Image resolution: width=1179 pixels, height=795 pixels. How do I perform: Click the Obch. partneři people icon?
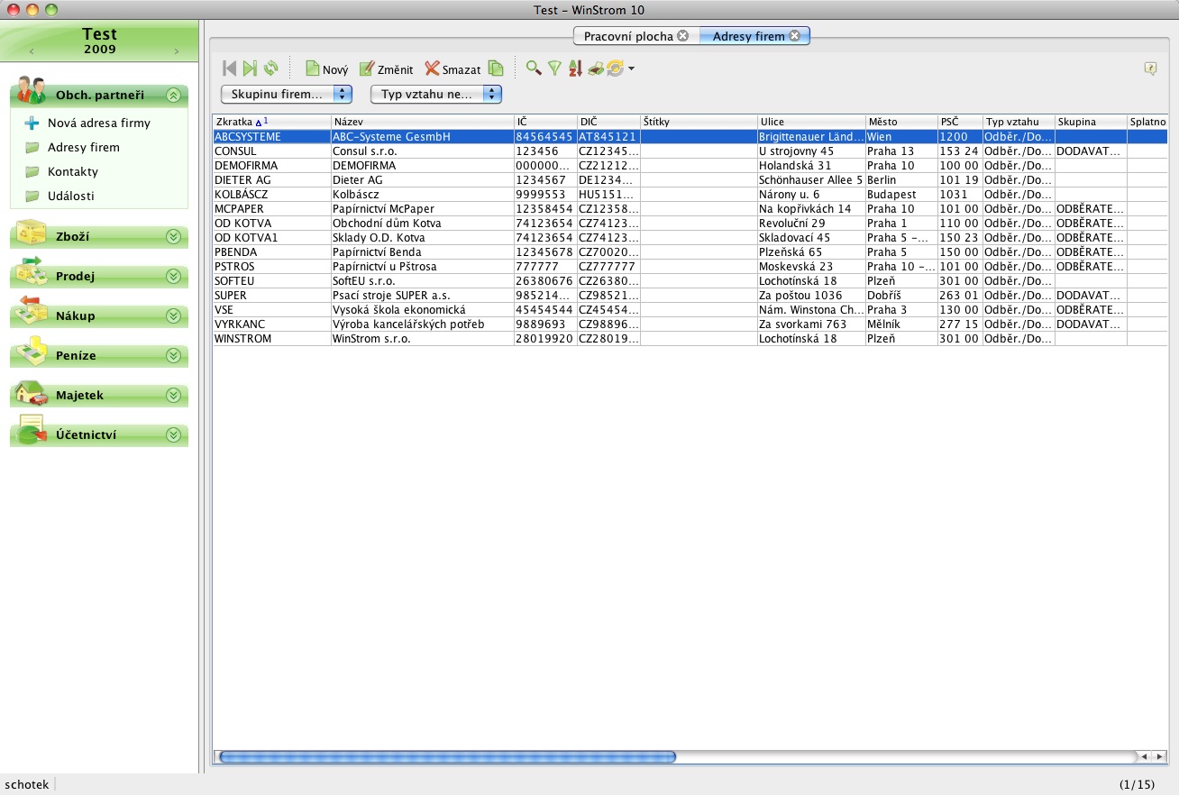(x=32, y=91)
